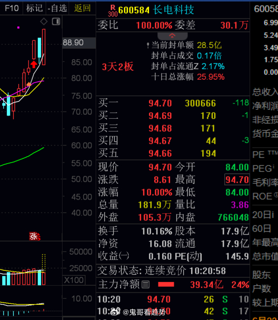This screenshot has width=278, height=320.
Task: Click the 封单占流通Z value 2.17%
Action: [x=213, y=67]
